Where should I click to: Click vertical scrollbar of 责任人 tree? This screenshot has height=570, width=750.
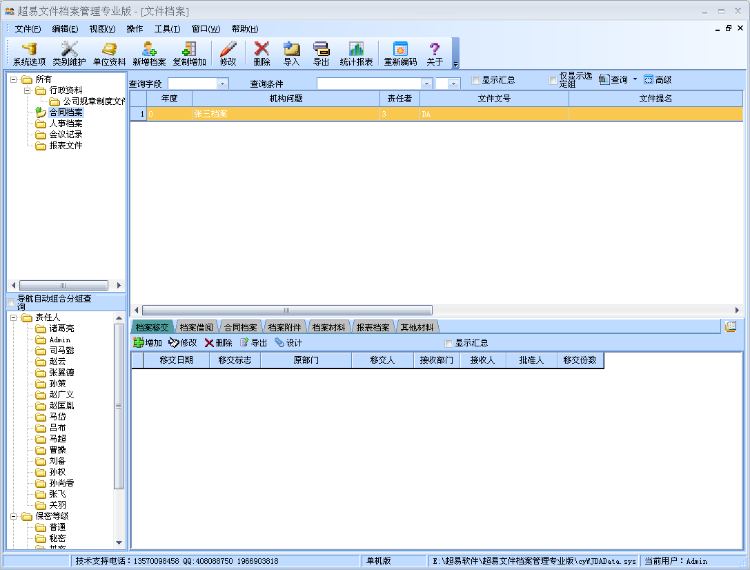[119, 406]
